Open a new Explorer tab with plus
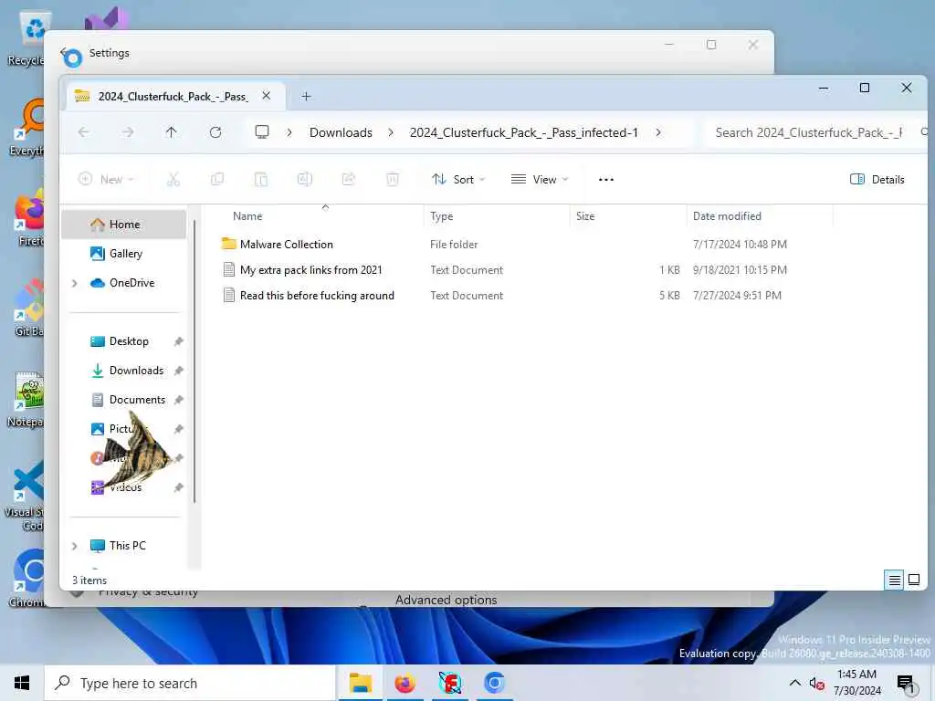Screen dimensions: 935x701 pyautogui.click(x=306, y=97)
